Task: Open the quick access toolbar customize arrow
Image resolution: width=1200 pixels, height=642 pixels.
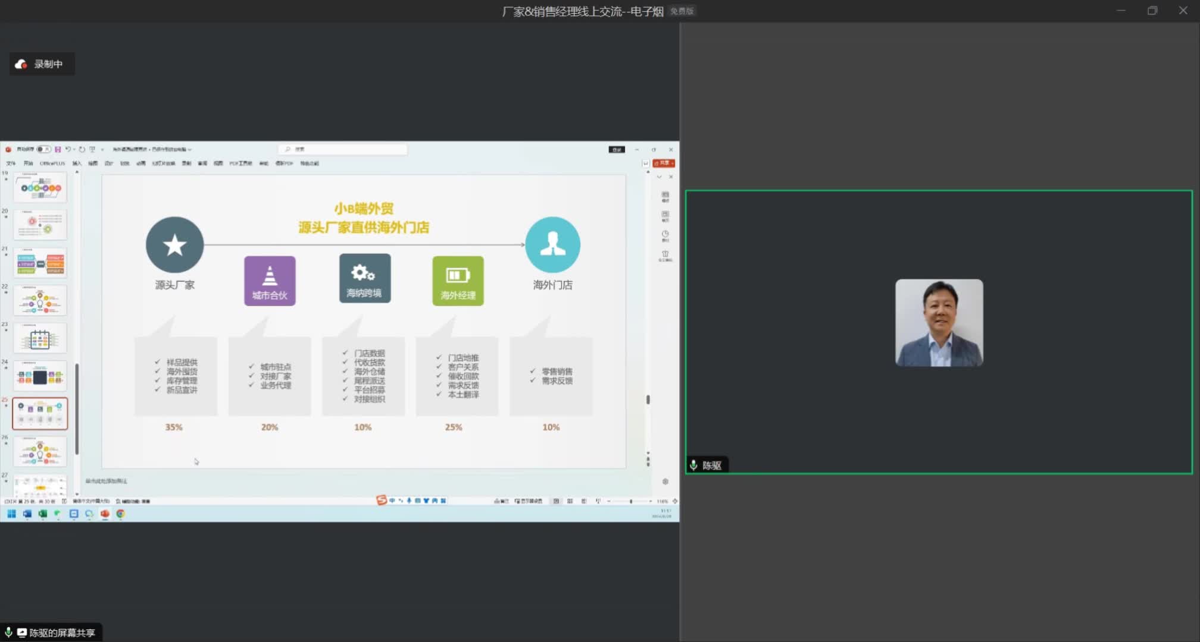Action: 102,150
